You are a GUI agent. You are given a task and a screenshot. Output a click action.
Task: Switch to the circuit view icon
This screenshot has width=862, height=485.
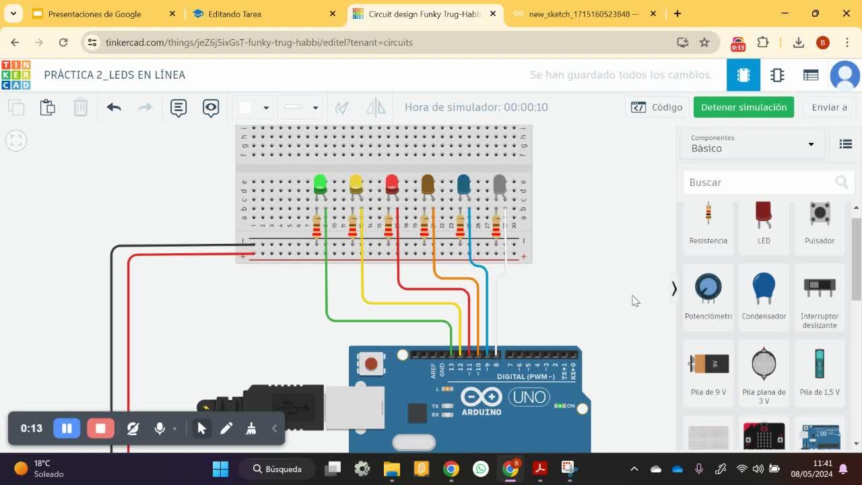pyautogui.click(x=743, y=75)
